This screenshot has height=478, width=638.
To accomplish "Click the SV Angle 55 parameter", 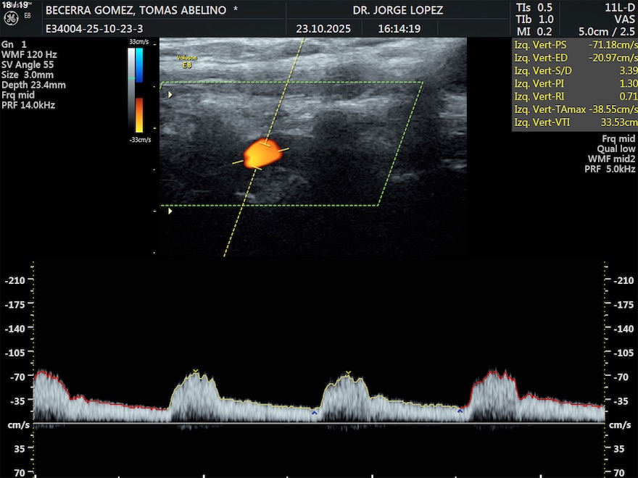I will click(28, 64).
